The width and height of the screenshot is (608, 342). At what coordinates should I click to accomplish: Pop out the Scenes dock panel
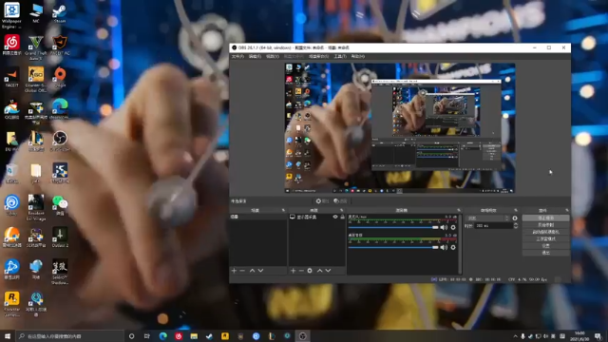pos(283,210)
